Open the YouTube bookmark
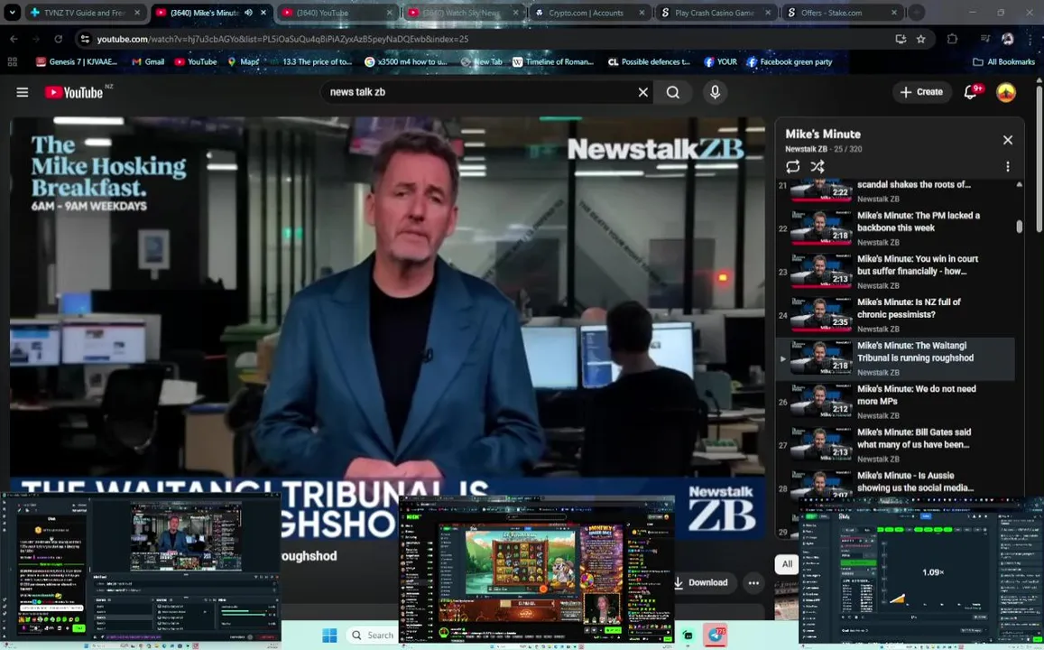The height and width of the screenshot is (650, 1044). click(196, 62)
